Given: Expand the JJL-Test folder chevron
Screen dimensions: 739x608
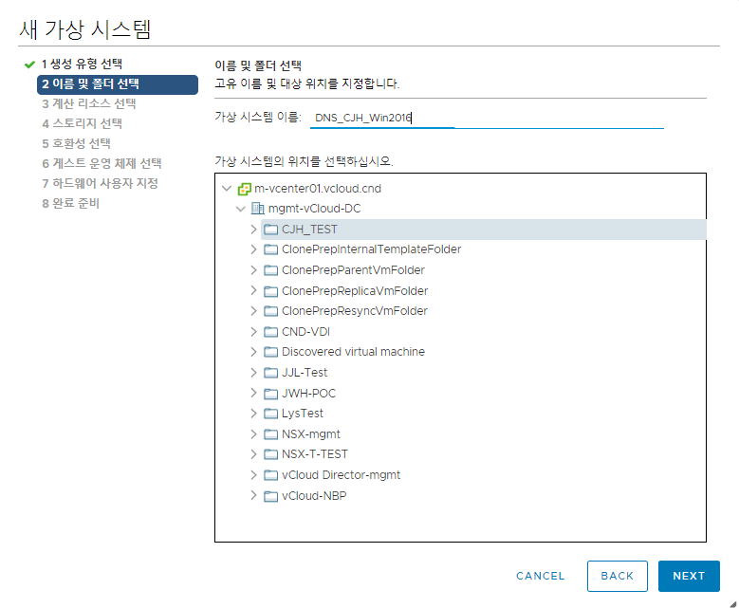Looking at the screenshot, I should [253, 373].
